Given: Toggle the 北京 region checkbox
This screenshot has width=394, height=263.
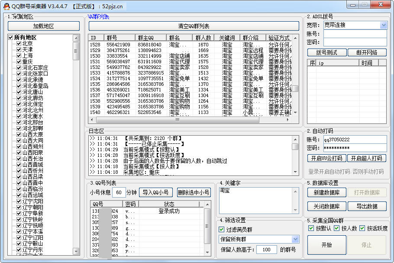Looking at the screenshot, I should coord(19,44).
